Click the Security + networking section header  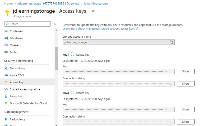coord(19,61)
